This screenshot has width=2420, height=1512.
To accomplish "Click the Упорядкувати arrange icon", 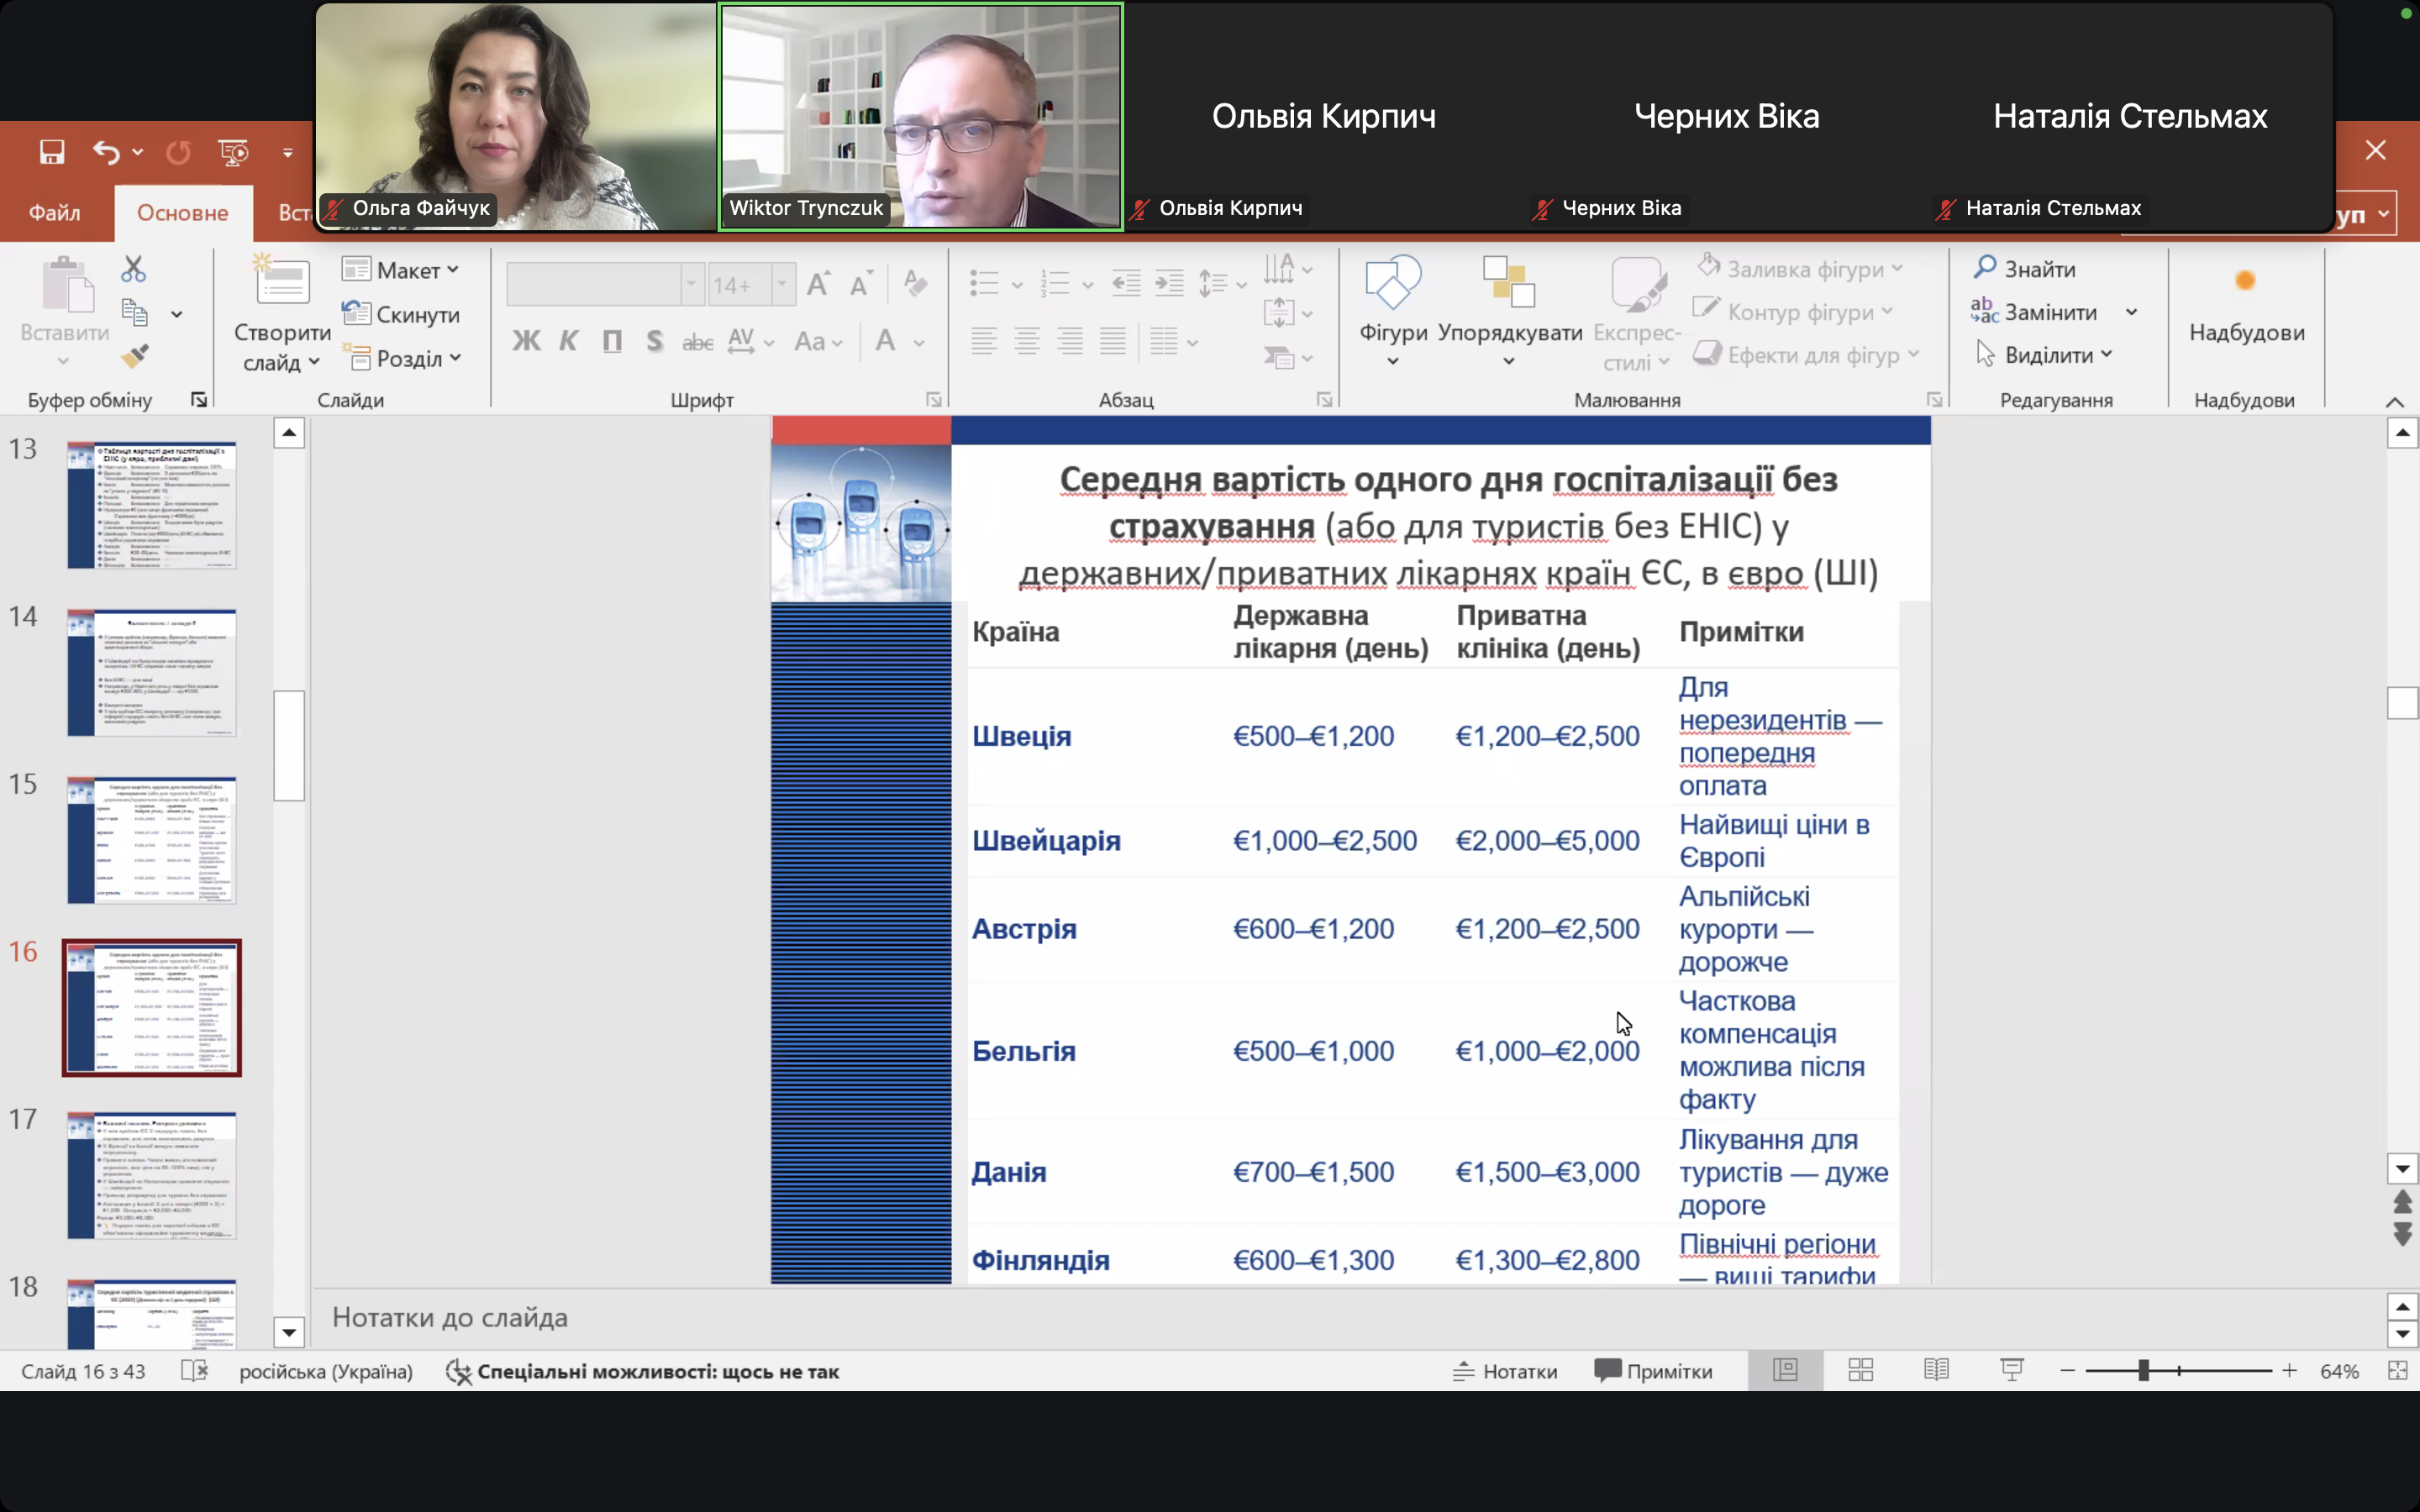I will (1509, 310).
